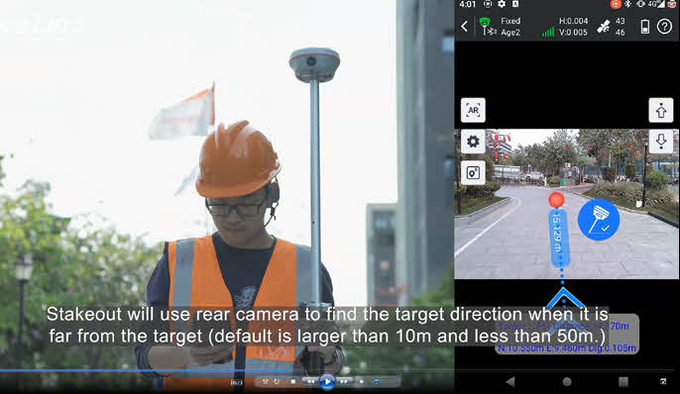Tap the eye comfort icon in status bar
Viewport: 680px width, 394px height.
tap(640, 4)
